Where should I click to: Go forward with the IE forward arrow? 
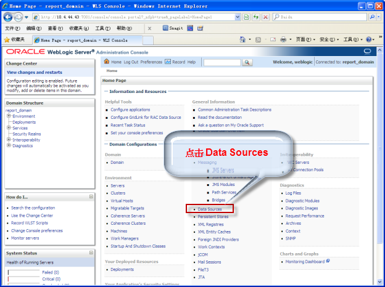pyautogui.click(x=18, y=17)
